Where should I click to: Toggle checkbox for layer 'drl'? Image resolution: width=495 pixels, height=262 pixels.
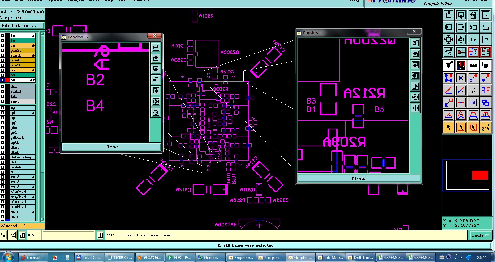pos(2,87)
